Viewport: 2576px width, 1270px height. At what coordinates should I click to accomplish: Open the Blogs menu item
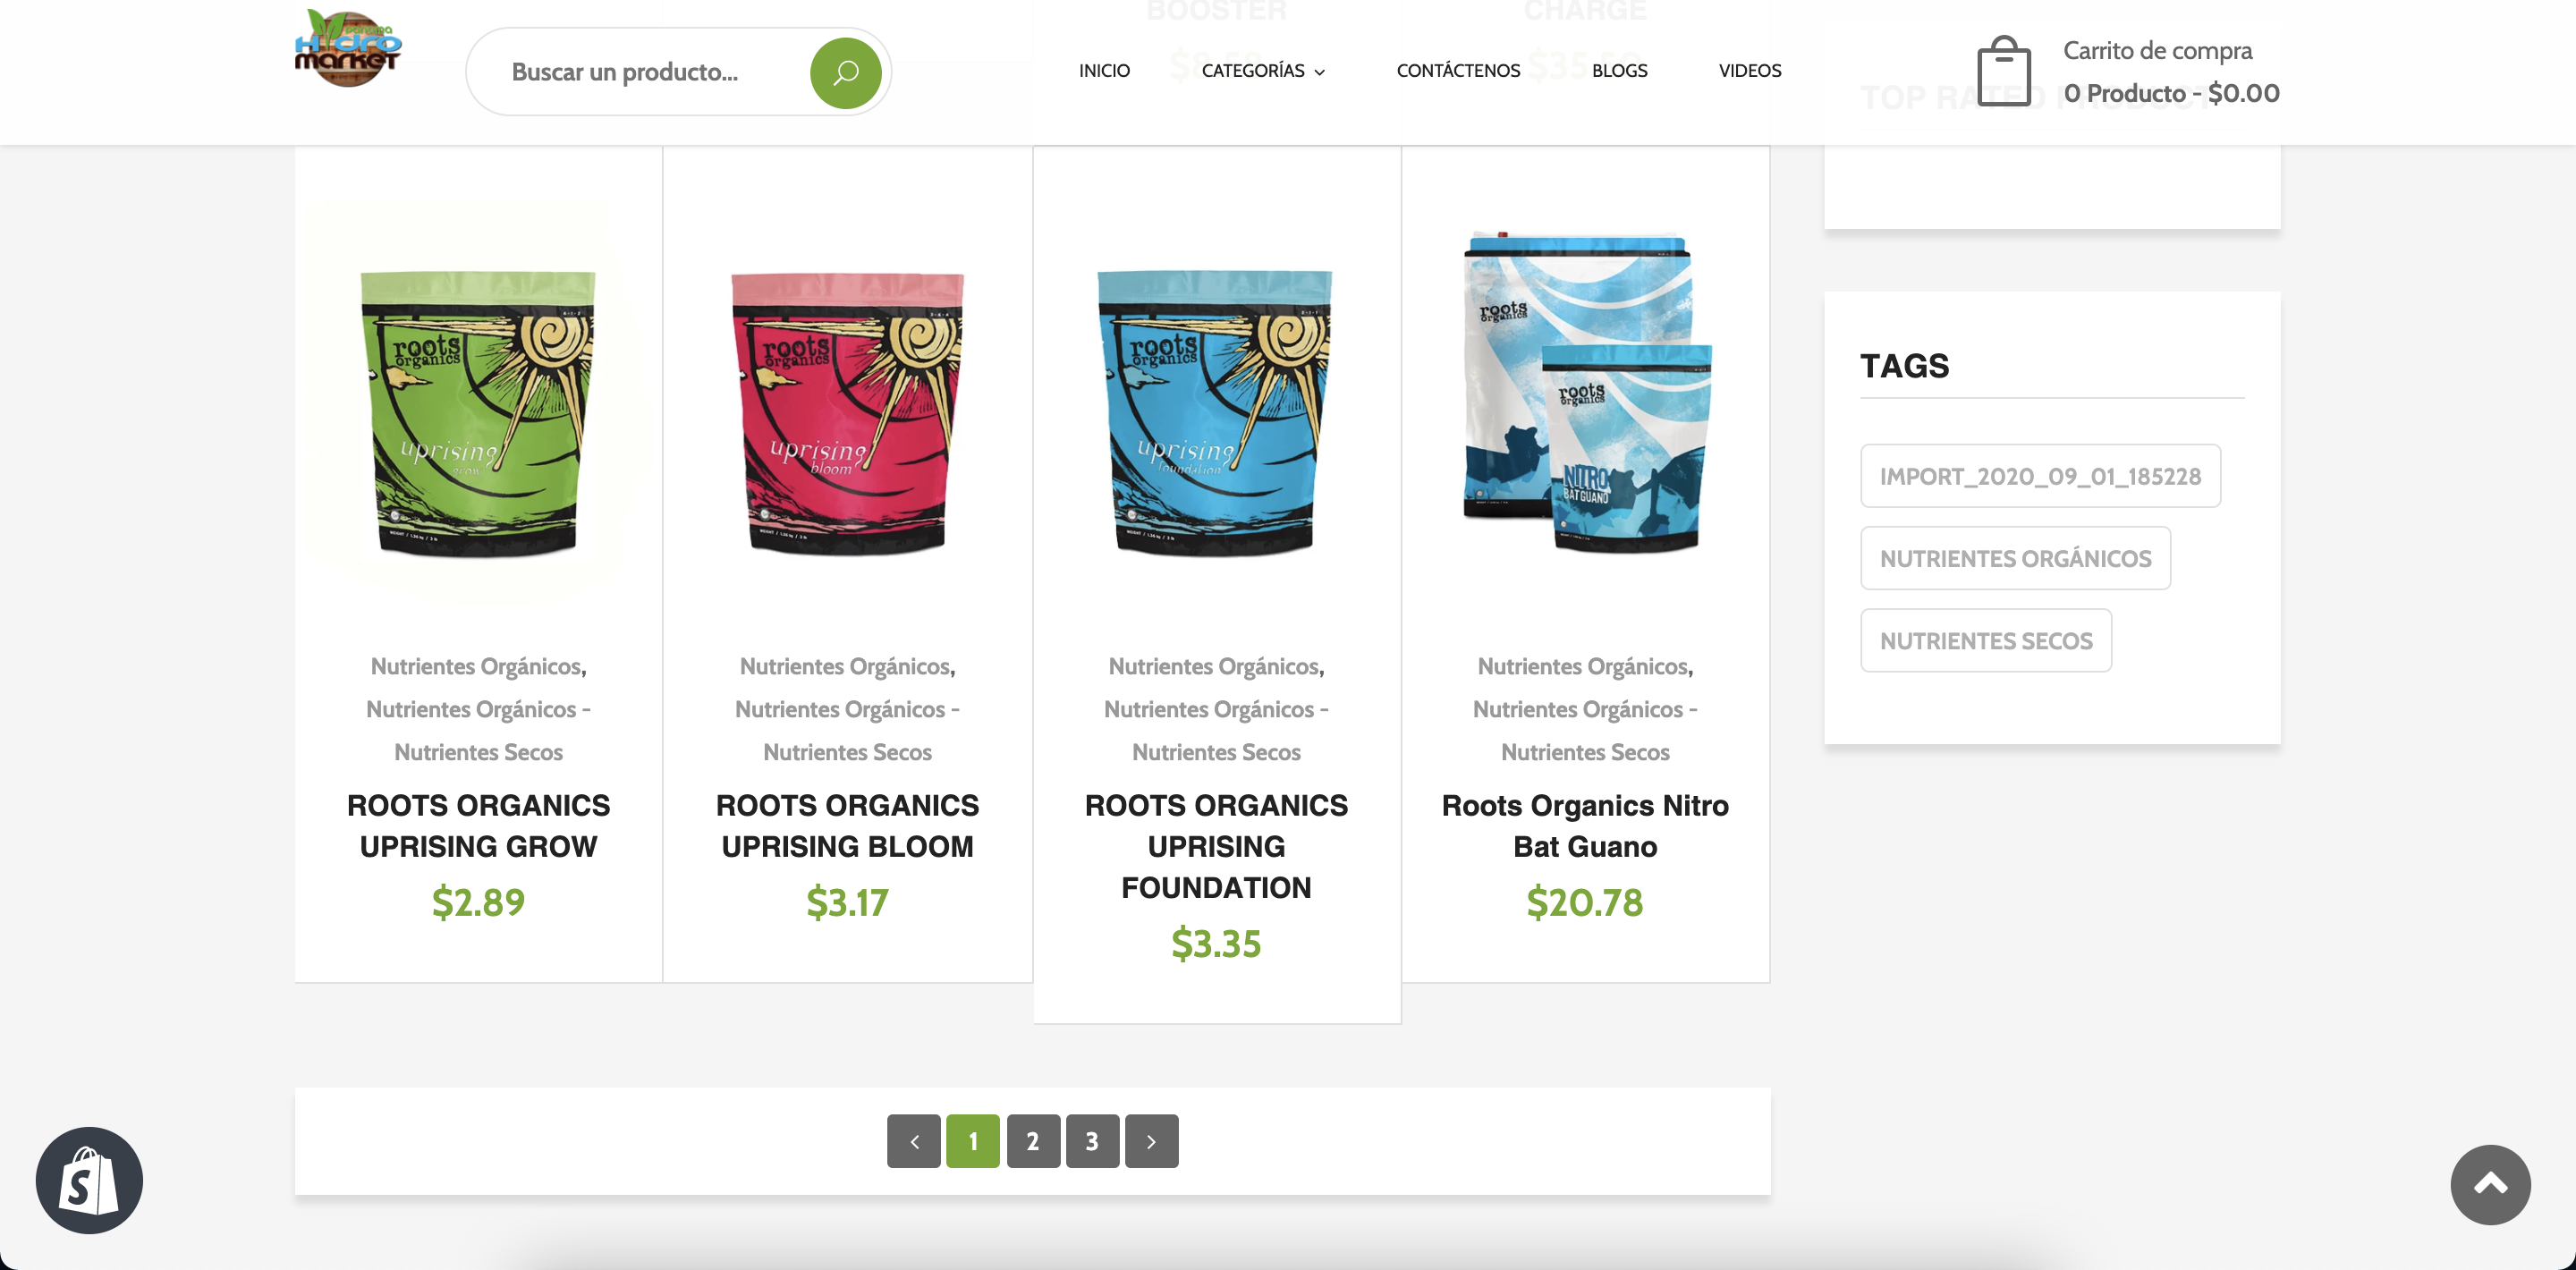(x=1619, y=71)
